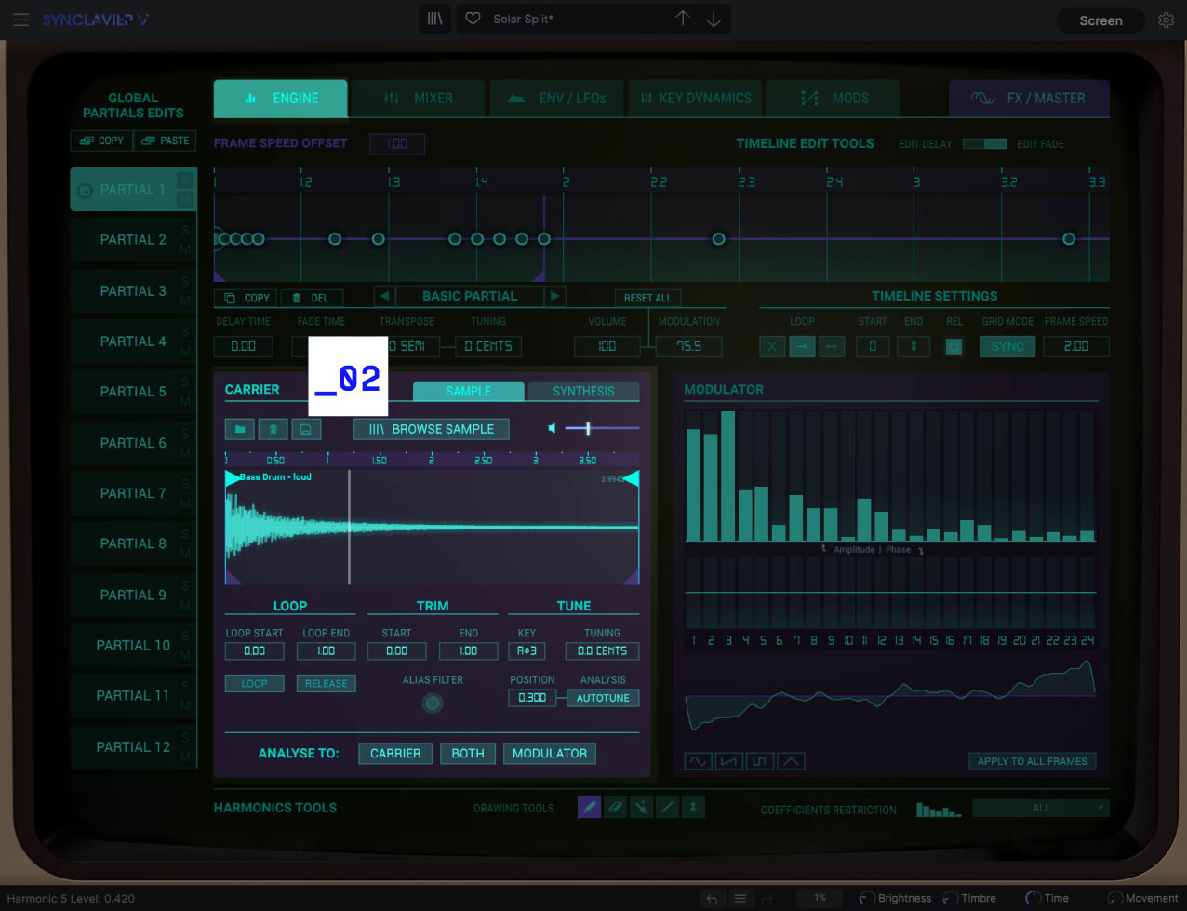Click the trash icon in Carrier panel
Viewport: 1187px width, 911px height.
pyautogui.click(x=273, y=429)
